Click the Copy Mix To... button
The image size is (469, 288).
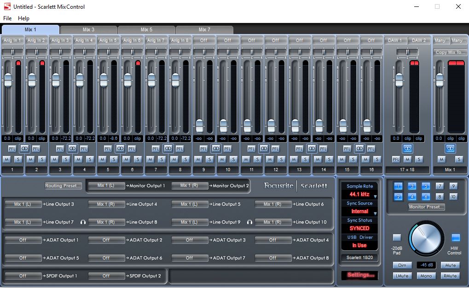pyautogui.click(x=450, y=52)
